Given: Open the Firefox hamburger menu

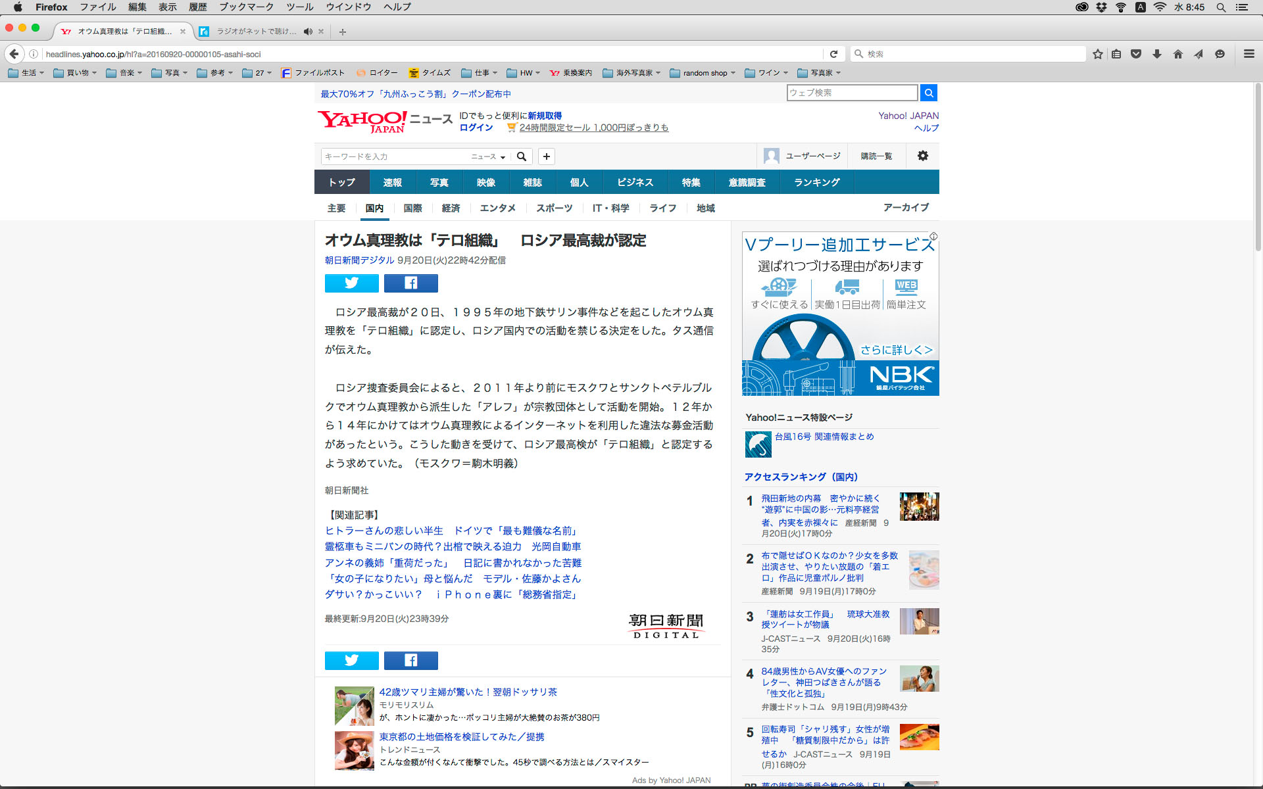Looking at the screenshot, I should (1249, 54).
